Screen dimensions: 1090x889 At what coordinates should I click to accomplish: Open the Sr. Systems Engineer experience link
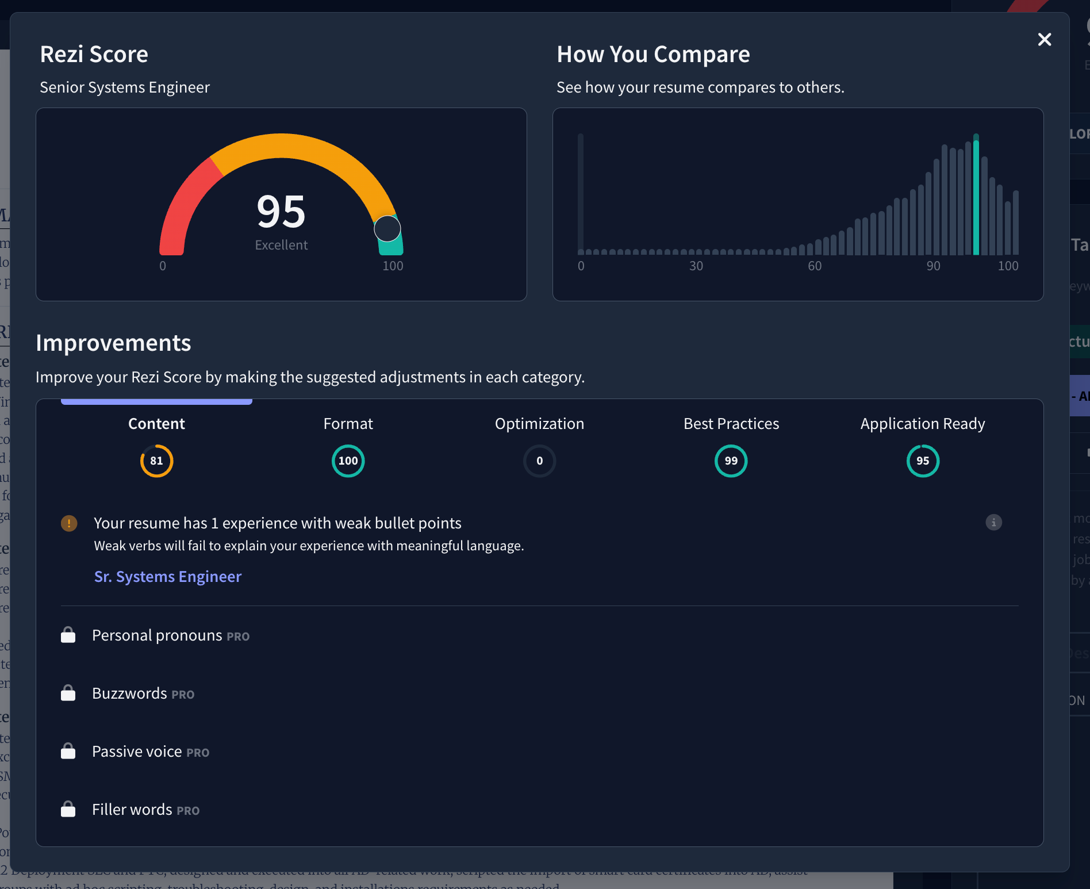168,577
